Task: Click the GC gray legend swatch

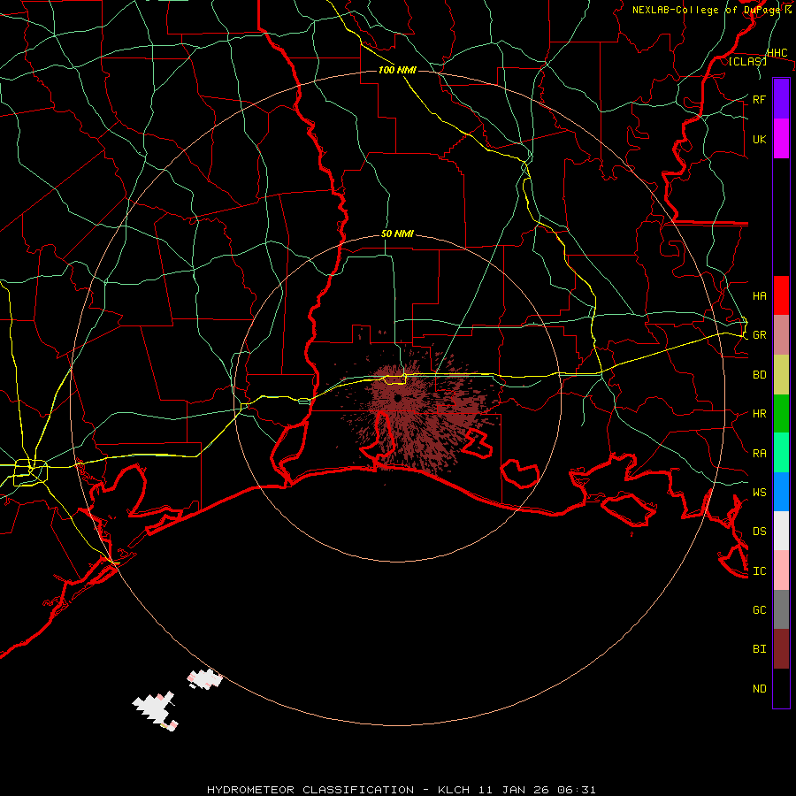Action: tap(781, 609)
